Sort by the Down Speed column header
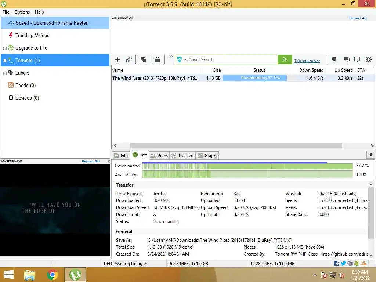 tap(311, 70)
